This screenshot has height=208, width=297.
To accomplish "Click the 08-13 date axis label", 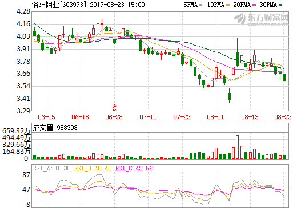I will [x=250, y=117].
